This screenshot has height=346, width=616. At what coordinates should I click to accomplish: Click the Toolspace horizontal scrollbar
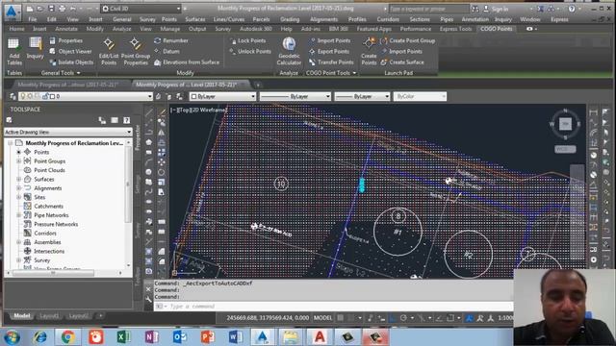click(53, 273)
